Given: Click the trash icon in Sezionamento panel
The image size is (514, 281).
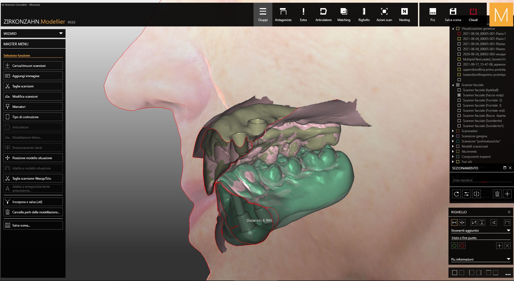Looking at the screenshot, I should (x=497, y=194).
